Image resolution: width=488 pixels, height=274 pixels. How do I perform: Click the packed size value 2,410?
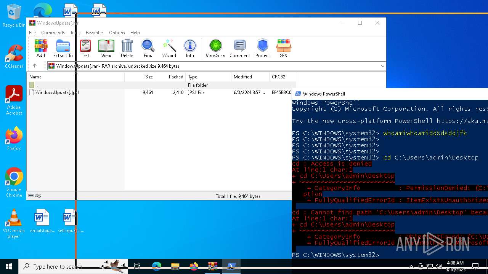tap(178, 92)
